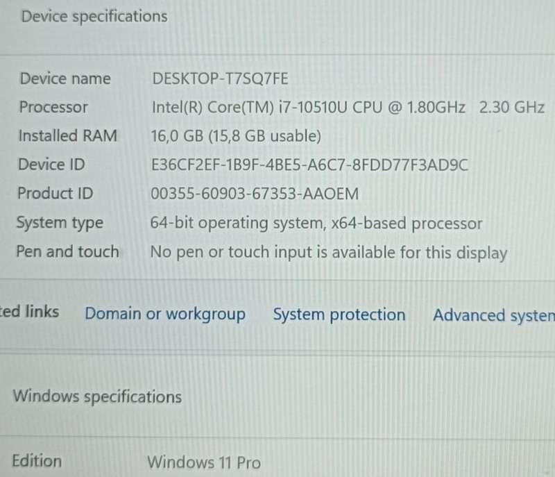The width and height of the screenshot is (555, 477).
Task: Click the System type label
Action: (x=60, y=223)
